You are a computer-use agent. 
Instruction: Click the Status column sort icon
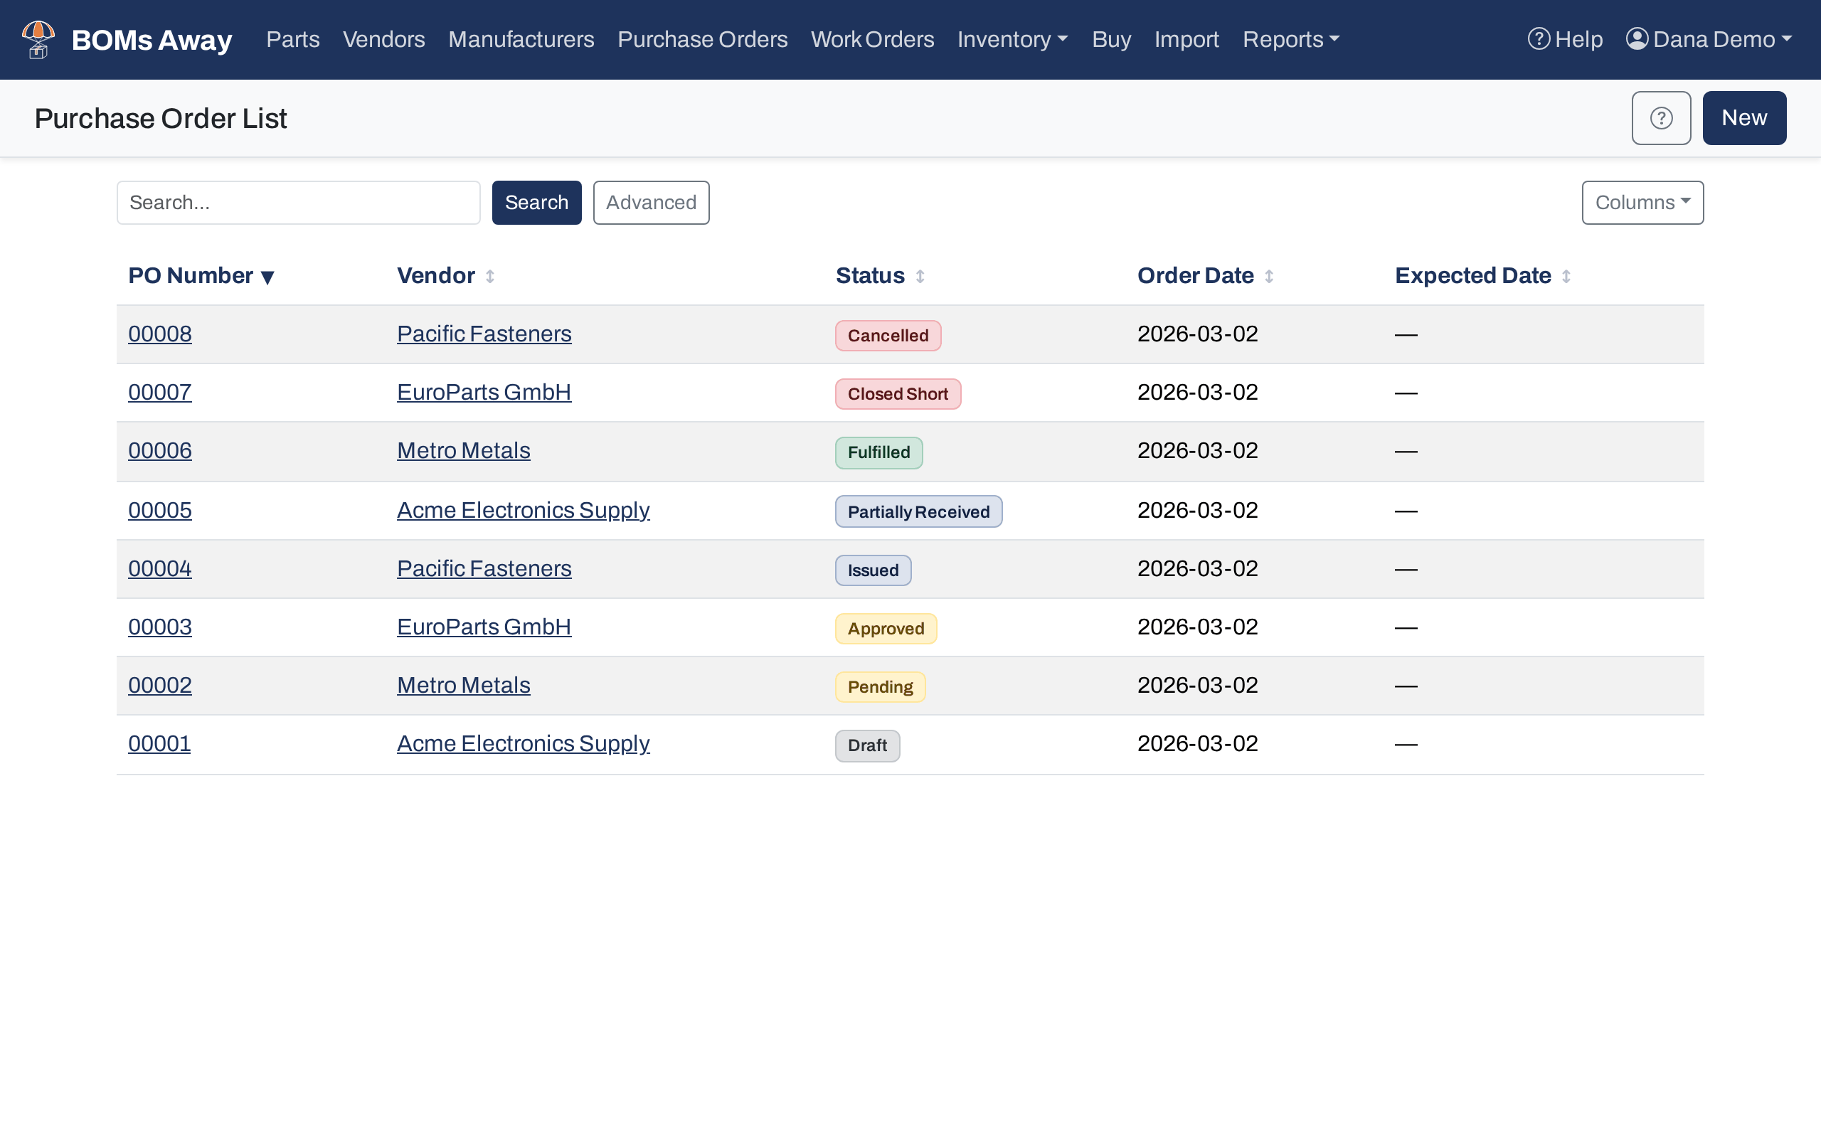click(920, 276)
